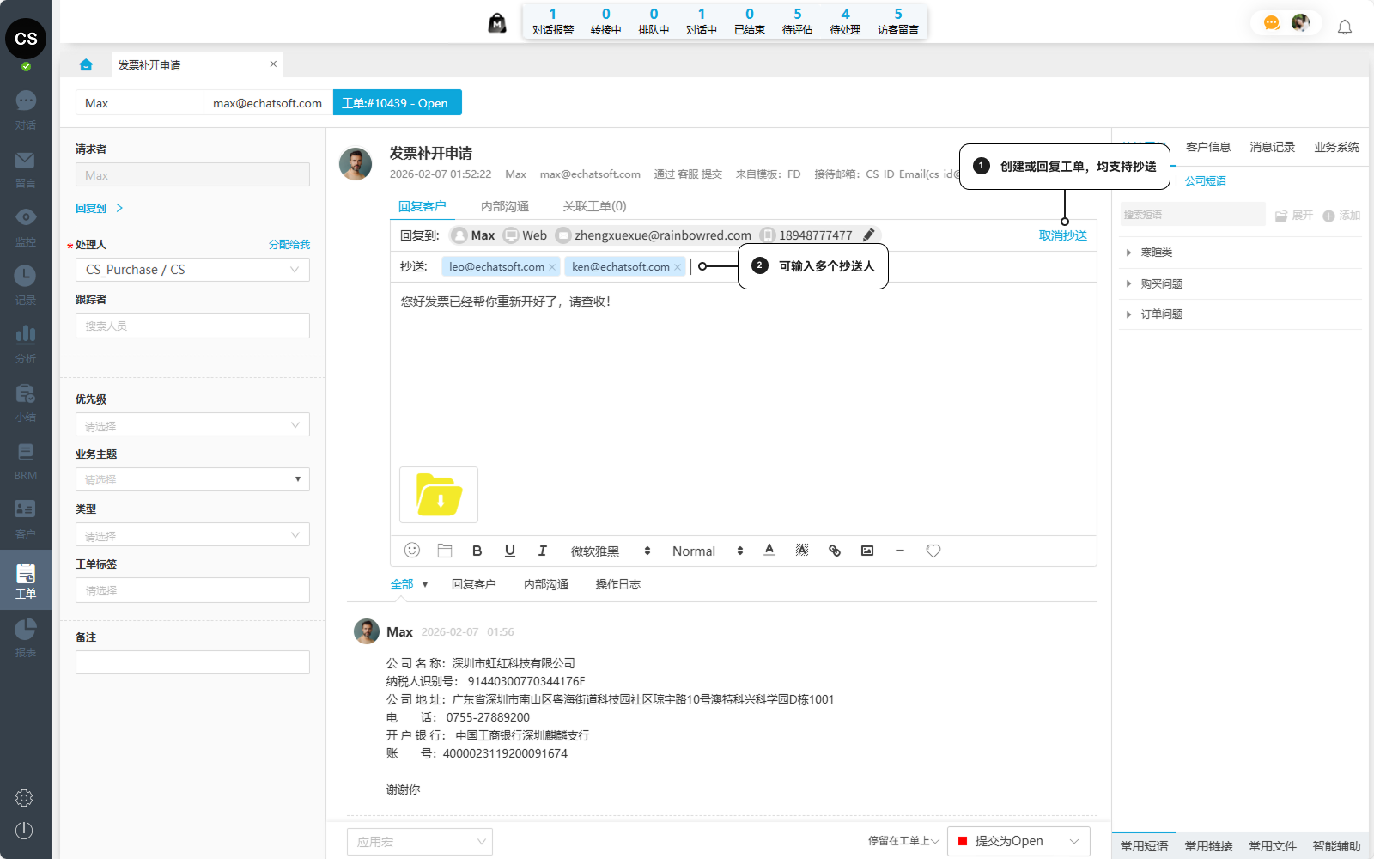The image size is (1374, 859).
Task: Click the insert link icon
Action: 835,551
